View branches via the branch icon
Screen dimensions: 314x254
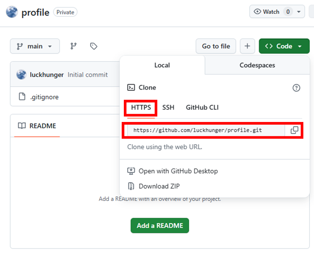click(x=74, y=46)
